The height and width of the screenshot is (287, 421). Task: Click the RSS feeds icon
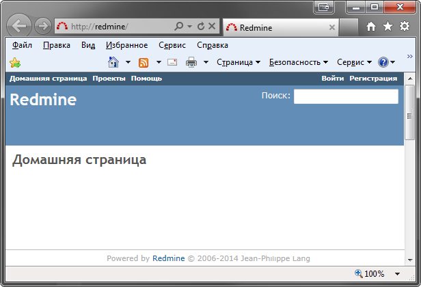coord(144,63)
